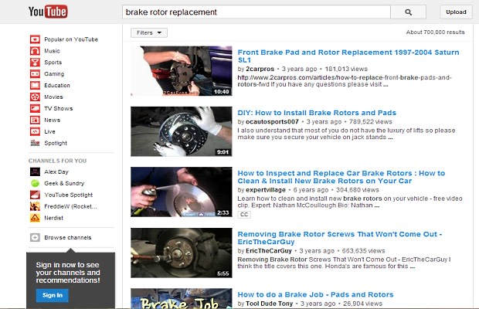Click the Live broadcast icon
This screenshot has width=479, height=309.
(x=35, y=131)
